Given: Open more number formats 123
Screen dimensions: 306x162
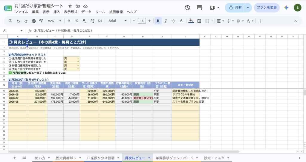Looking at the screenshot, I should point(100,21).
